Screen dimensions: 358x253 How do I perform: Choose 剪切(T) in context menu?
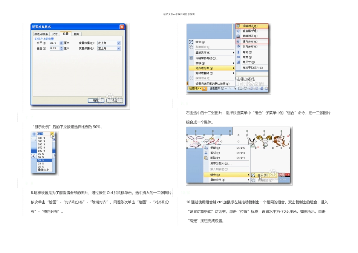[227, 153]
